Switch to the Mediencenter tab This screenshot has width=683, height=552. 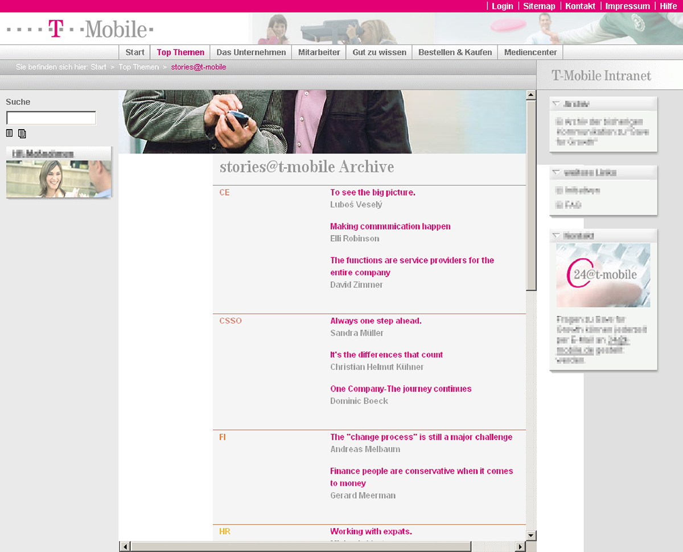pyautogui.click(x=530, y=52)
